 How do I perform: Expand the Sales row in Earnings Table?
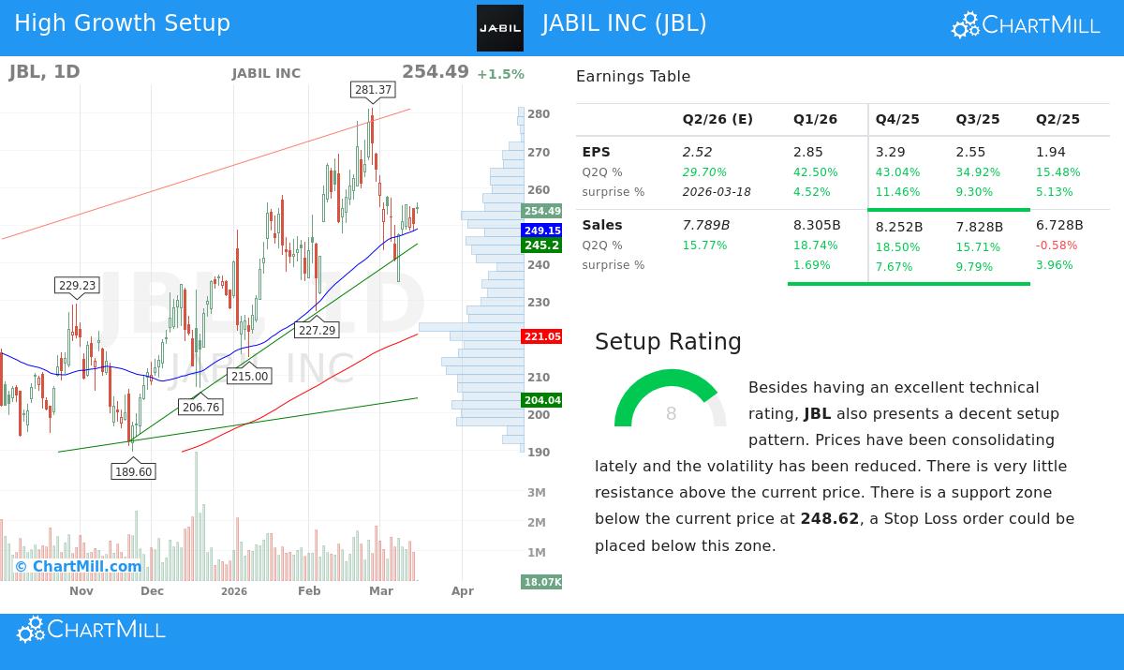[x=602, y=225]
